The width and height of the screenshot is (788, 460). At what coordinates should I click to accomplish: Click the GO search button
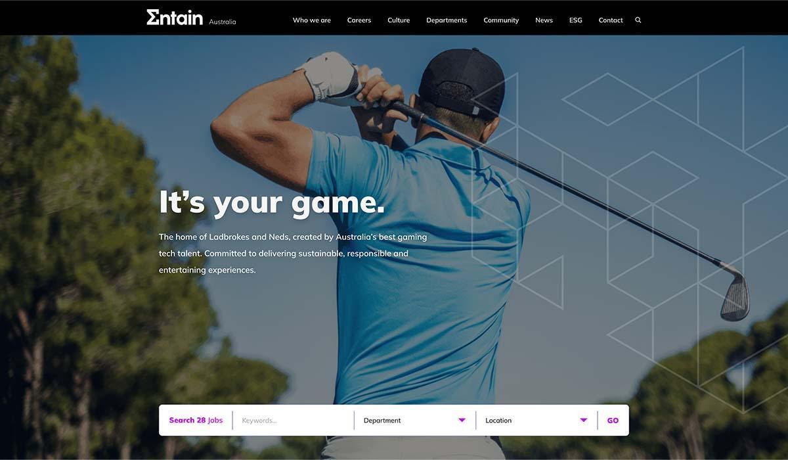613,421
